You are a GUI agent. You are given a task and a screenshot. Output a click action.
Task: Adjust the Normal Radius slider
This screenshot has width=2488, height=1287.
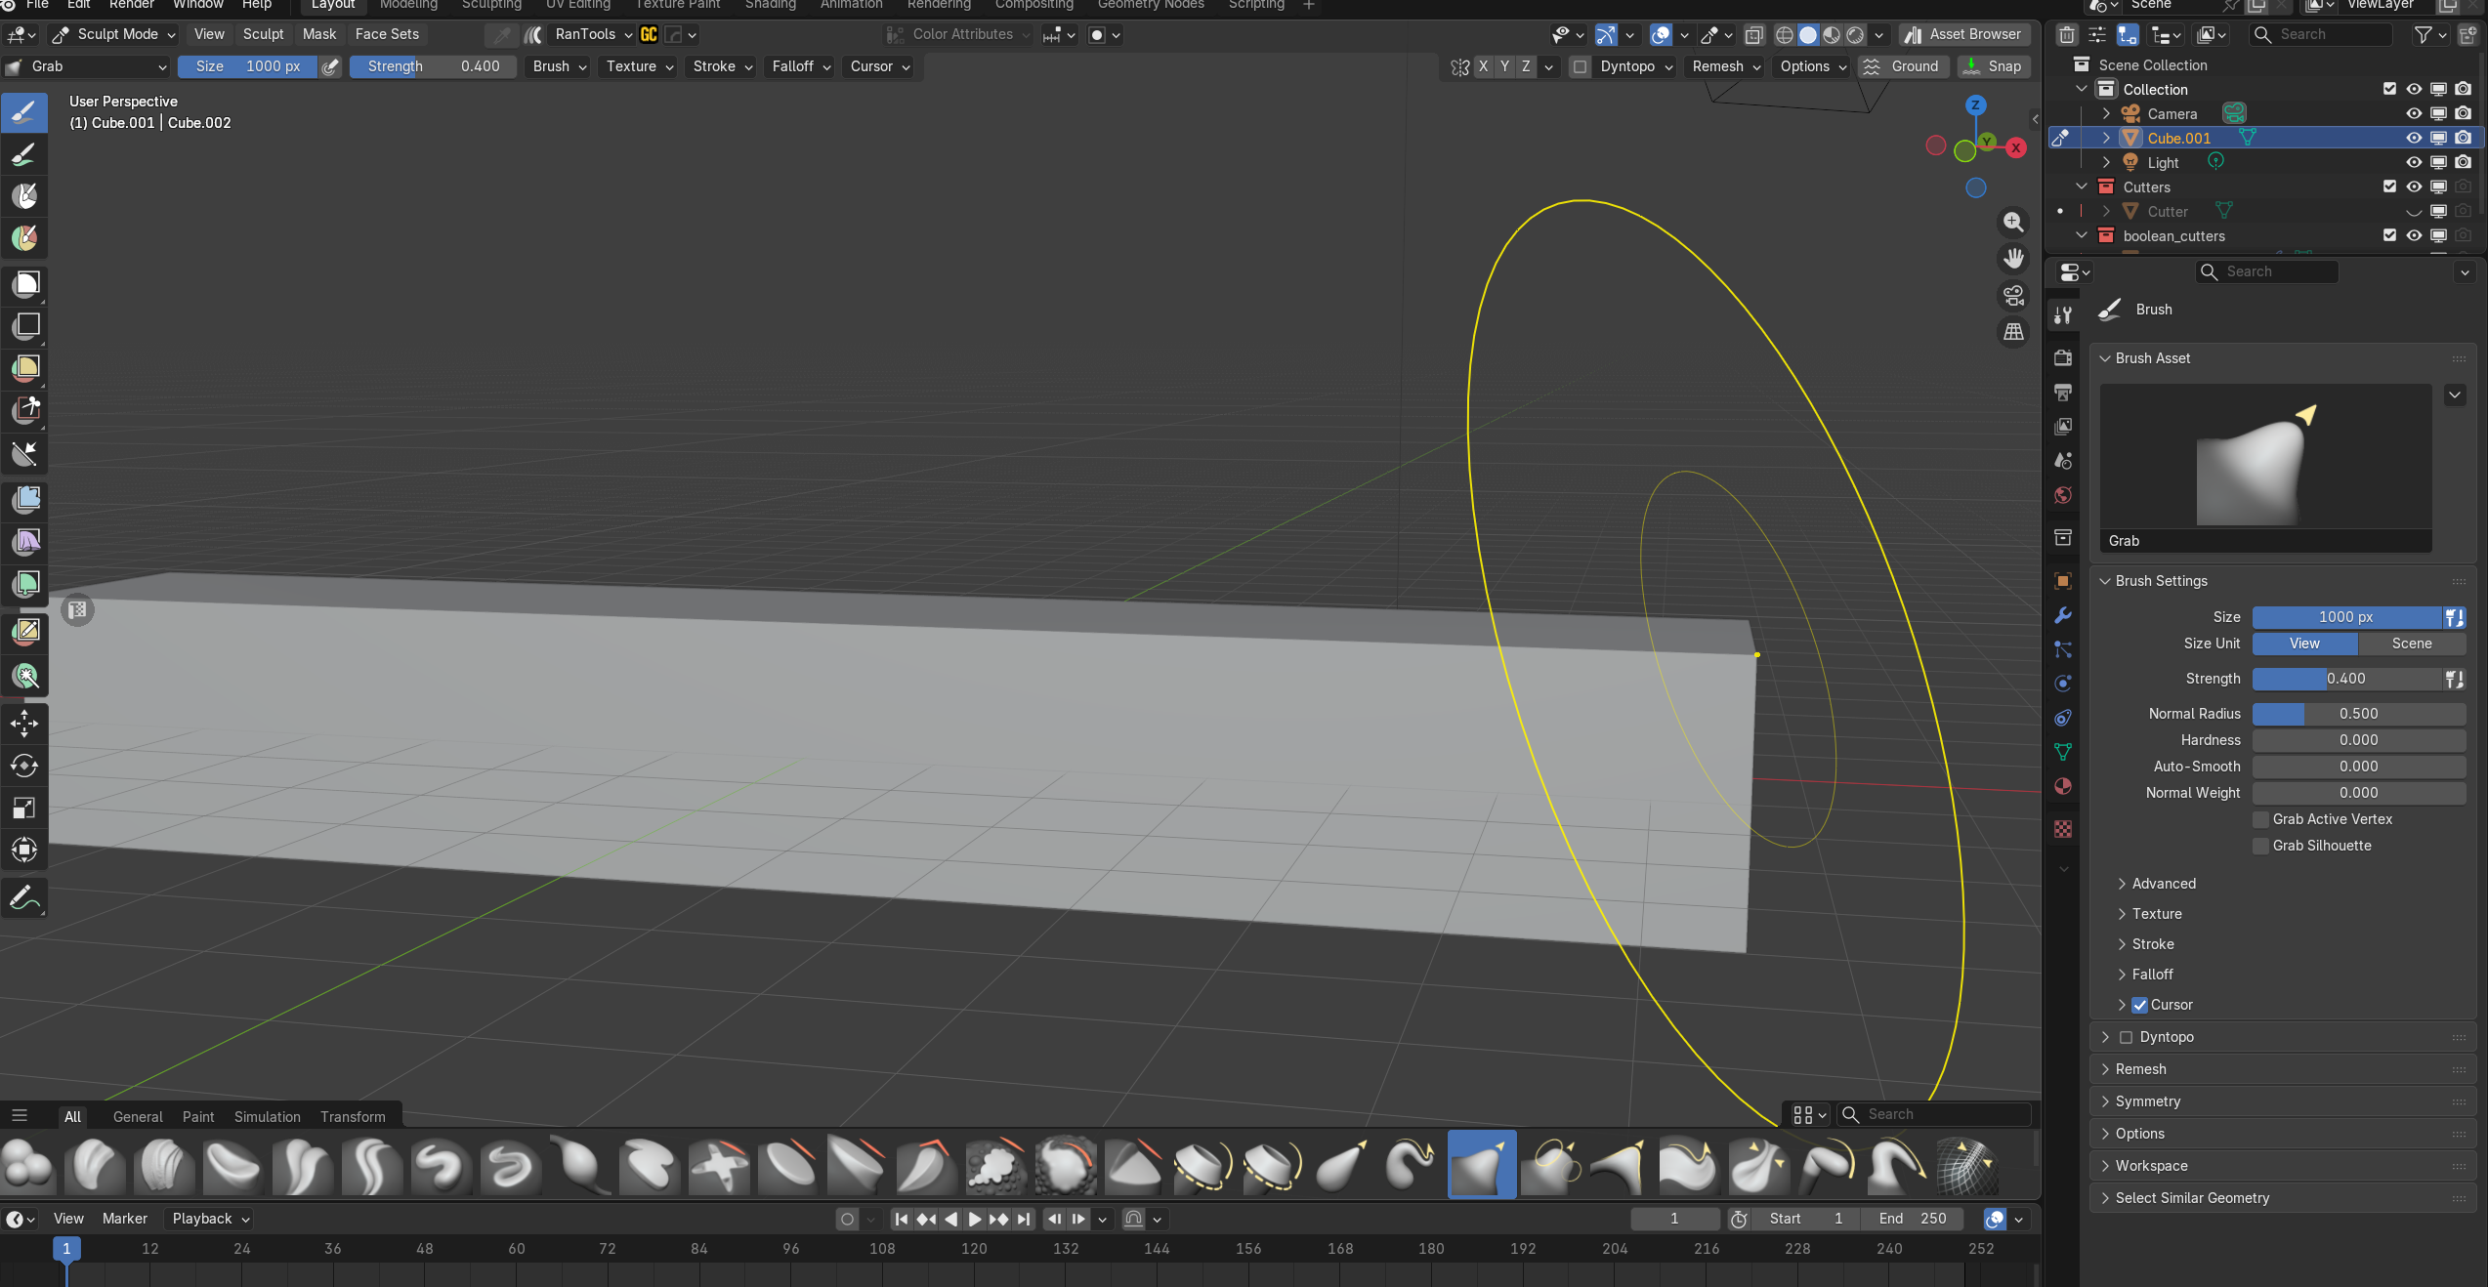[x=2358, y=714]
